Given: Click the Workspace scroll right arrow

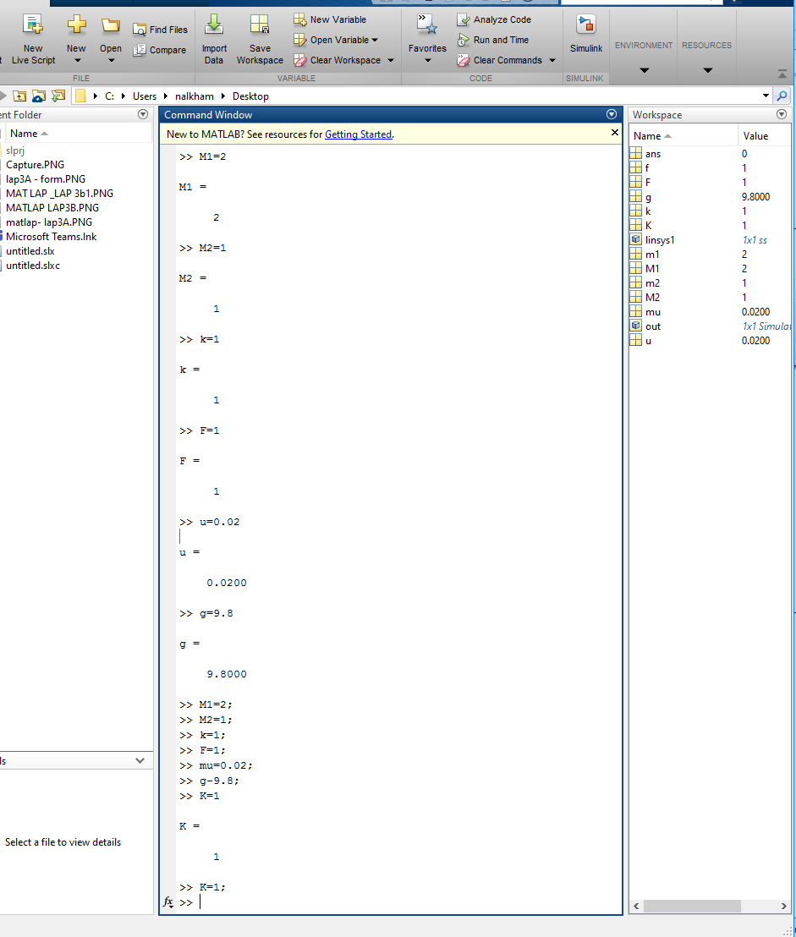Looking at the screenshot, I should (x=783, y=906).
